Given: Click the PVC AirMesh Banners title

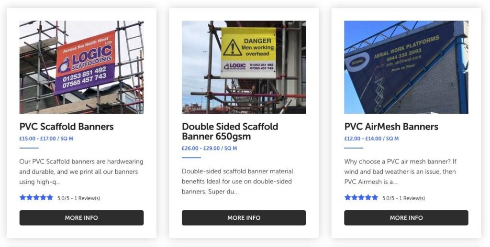Looking at the screenshot, I should click(391, 127).
